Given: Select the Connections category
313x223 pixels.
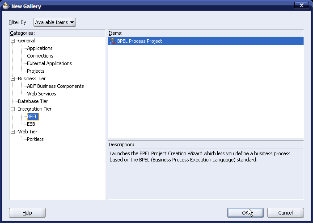Looking at the screenshot, I should point(40,56).
